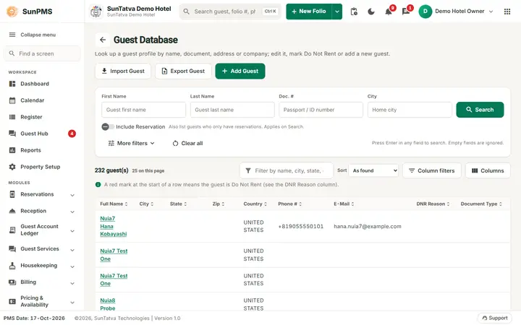The width and height of the screenshot is (521, 325).
Task: Click the green Search button
Action: point(480,110)
